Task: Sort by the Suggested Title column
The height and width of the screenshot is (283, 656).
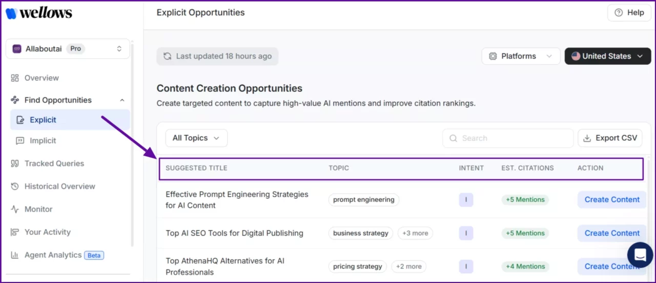Action: click(x=196, y=168)
